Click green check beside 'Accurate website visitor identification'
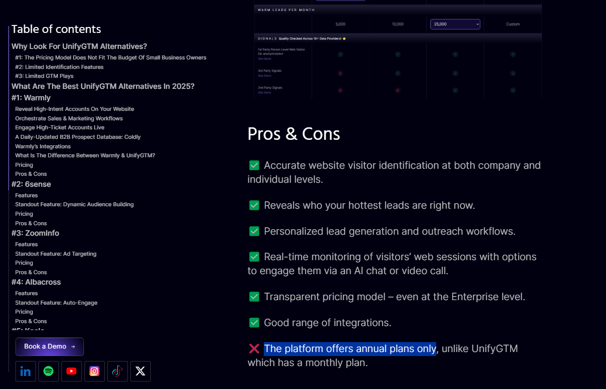 pyautogui.click(x=254, y=165)
